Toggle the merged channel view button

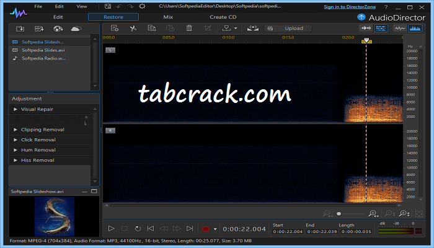point(366,29)
